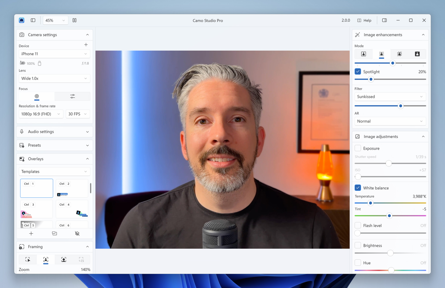Add a new device with plus icon
Viewport: 445px width, 288px height.
click(86, 45)
